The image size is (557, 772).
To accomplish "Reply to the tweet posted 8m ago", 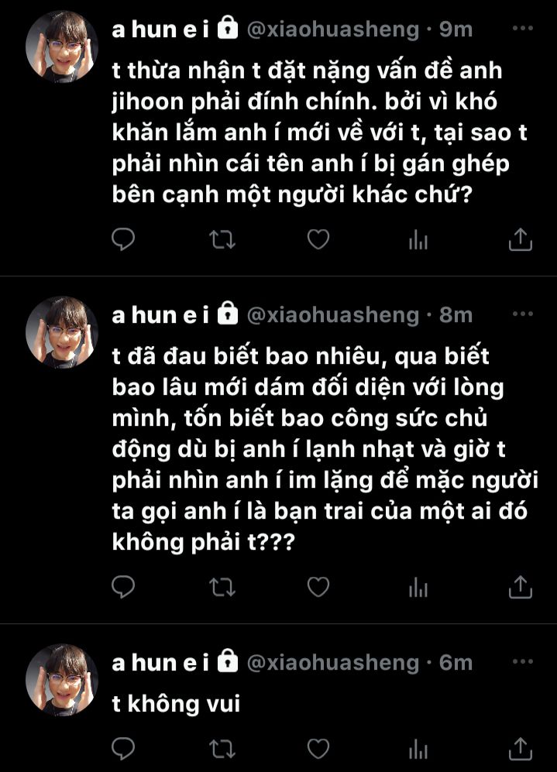I will [123, 587].
